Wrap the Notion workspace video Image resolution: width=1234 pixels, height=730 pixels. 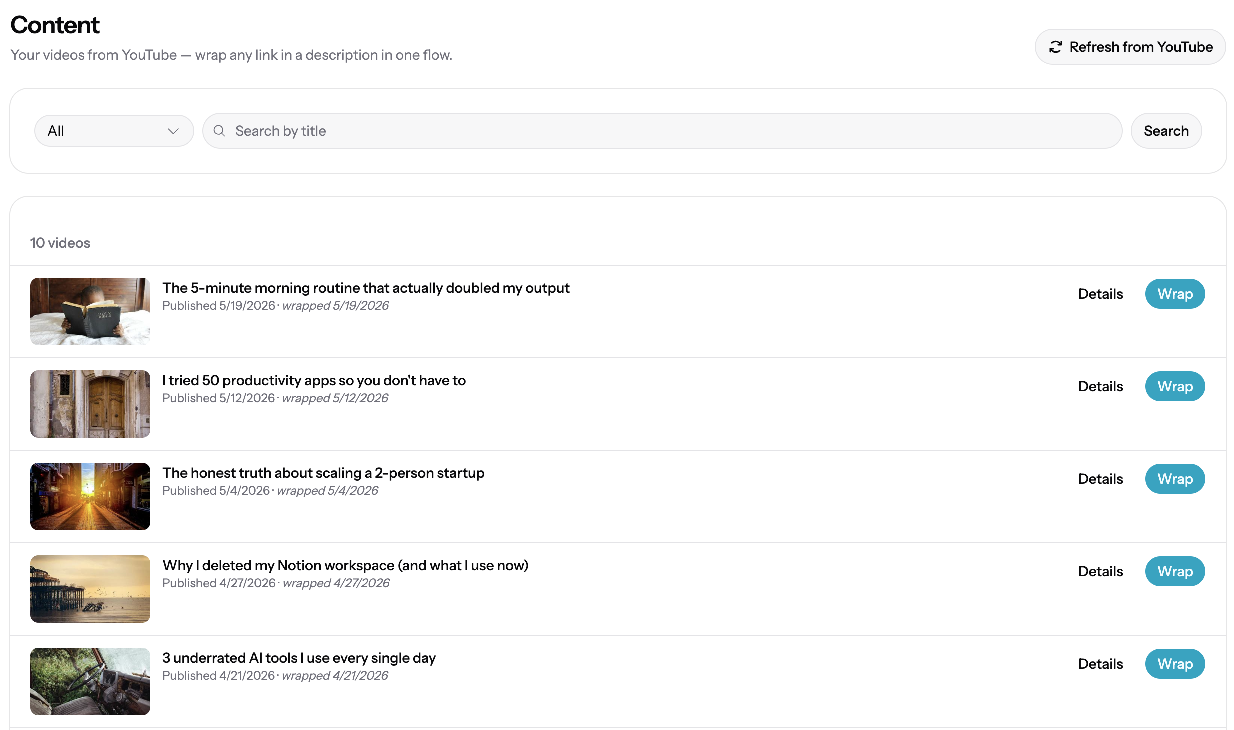coord(1175,571)
